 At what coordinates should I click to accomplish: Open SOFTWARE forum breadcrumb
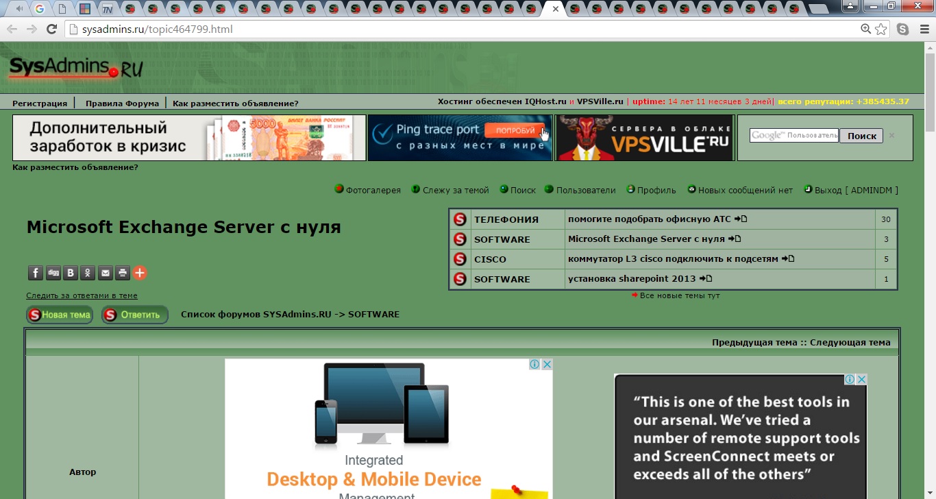pos(373,314)
